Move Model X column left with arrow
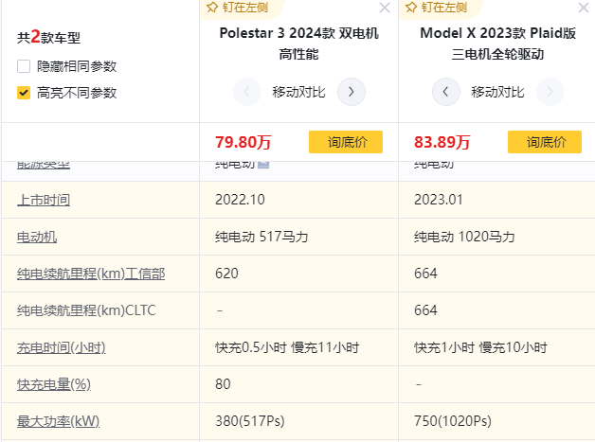 pyautogui.click(x=446, y=92)
